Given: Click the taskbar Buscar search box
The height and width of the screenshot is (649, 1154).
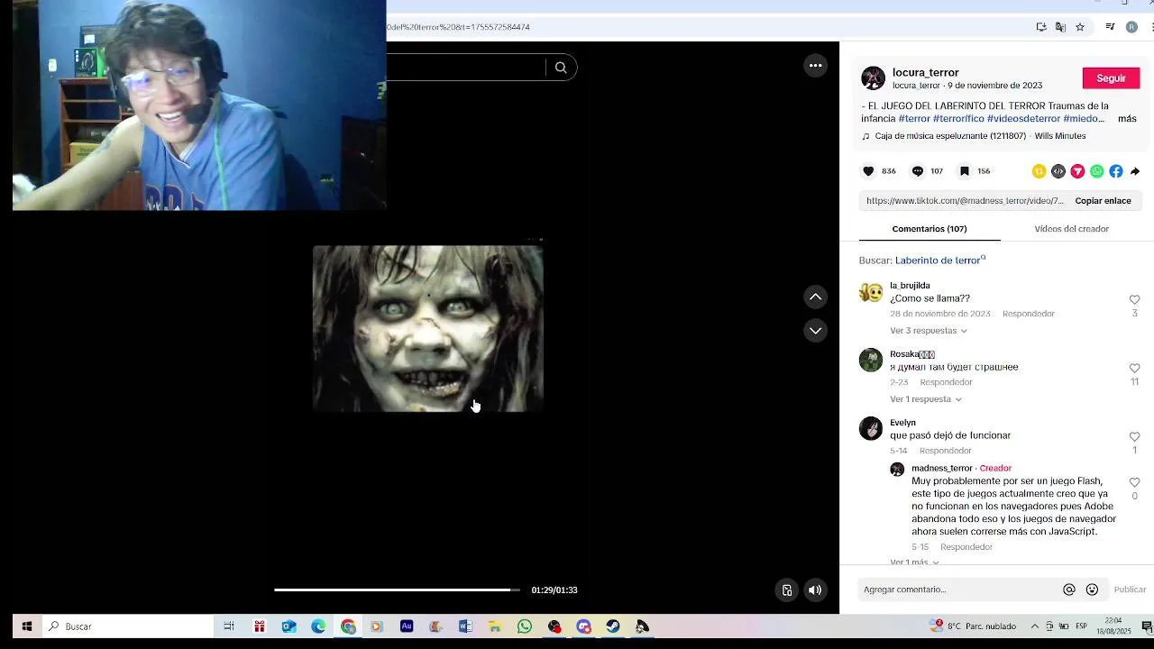Looking at the screenshot, I should (x=127, y=626).
